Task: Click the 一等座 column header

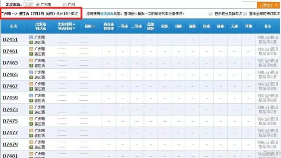Action: (x=123, y=26)
